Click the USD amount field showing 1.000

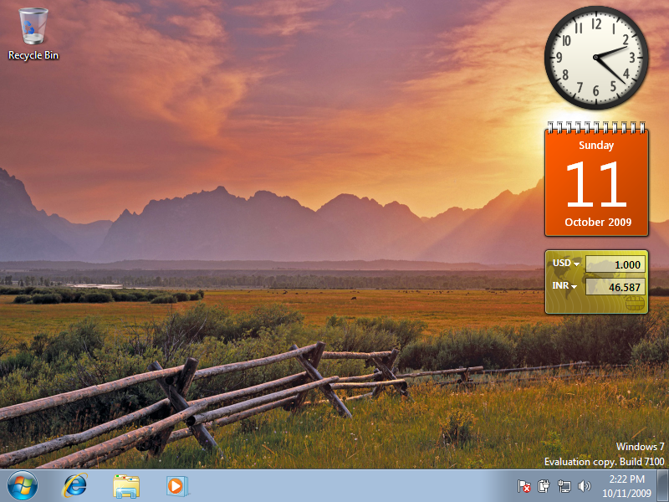[615, 264]
